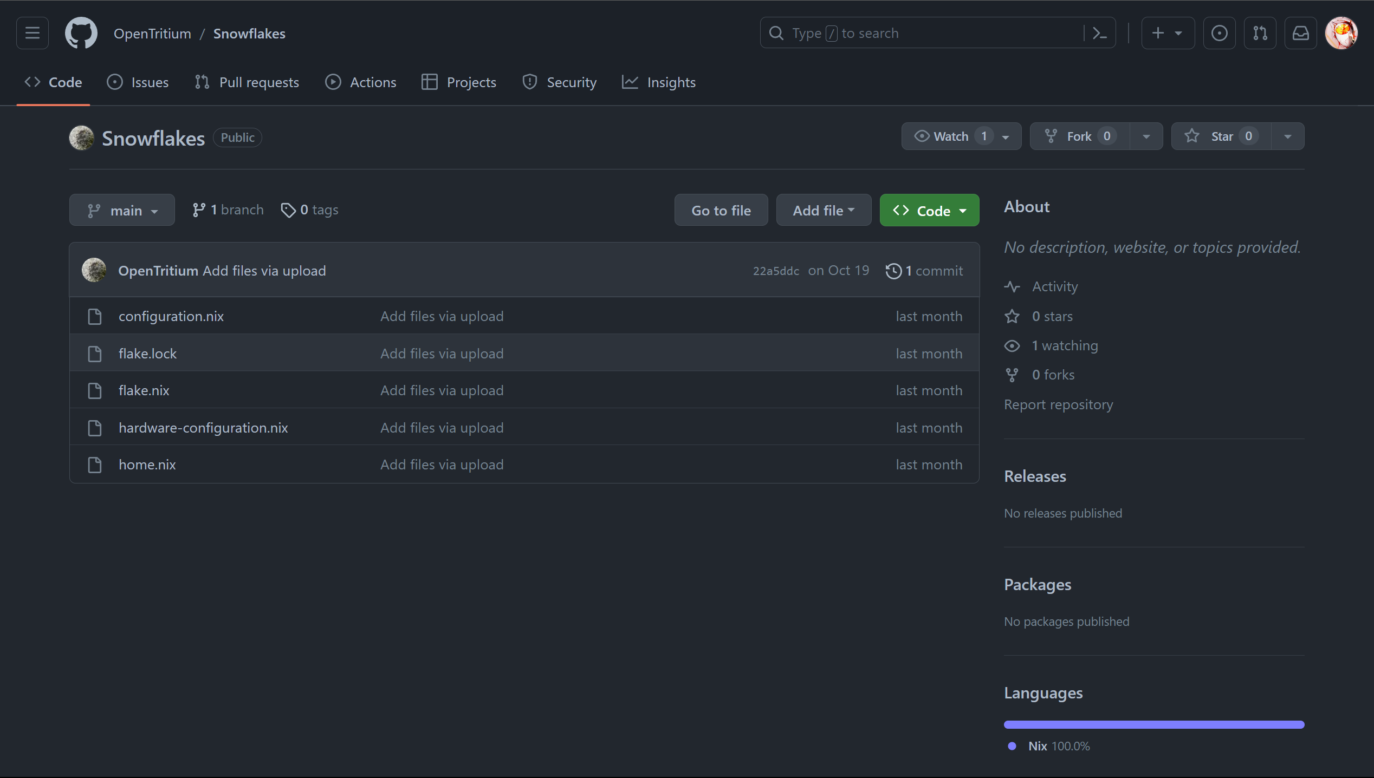1374x778 pixels.
Task: Click the search magnifier icon
Action: 776,33
